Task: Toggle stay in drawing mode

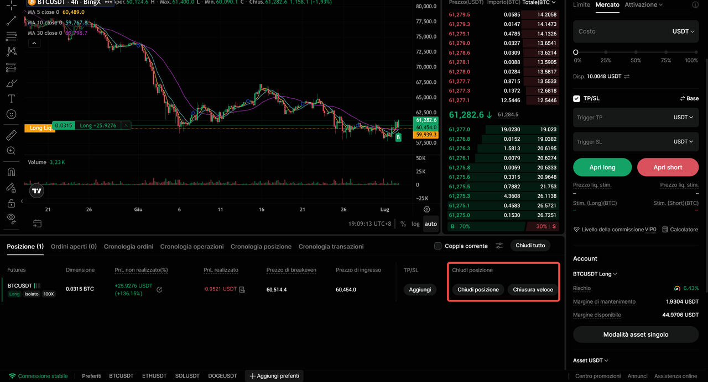Action: click(x=11, y=188)
